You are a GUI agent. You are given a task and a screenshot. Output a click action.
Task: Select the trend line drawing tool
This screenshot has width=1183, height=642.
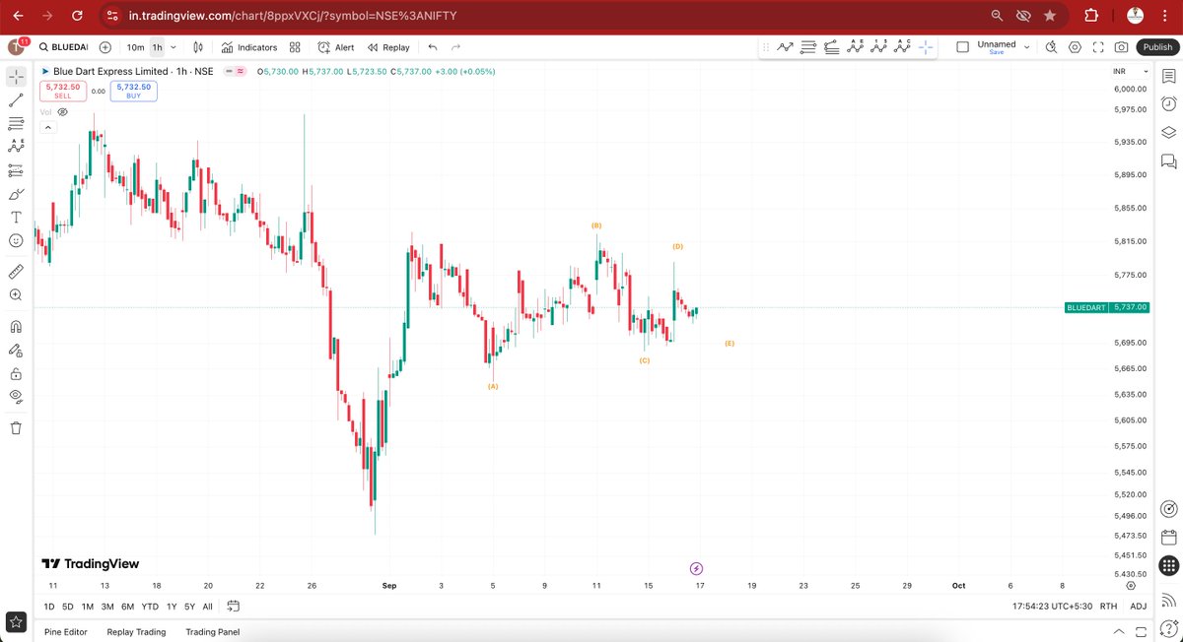16,99
